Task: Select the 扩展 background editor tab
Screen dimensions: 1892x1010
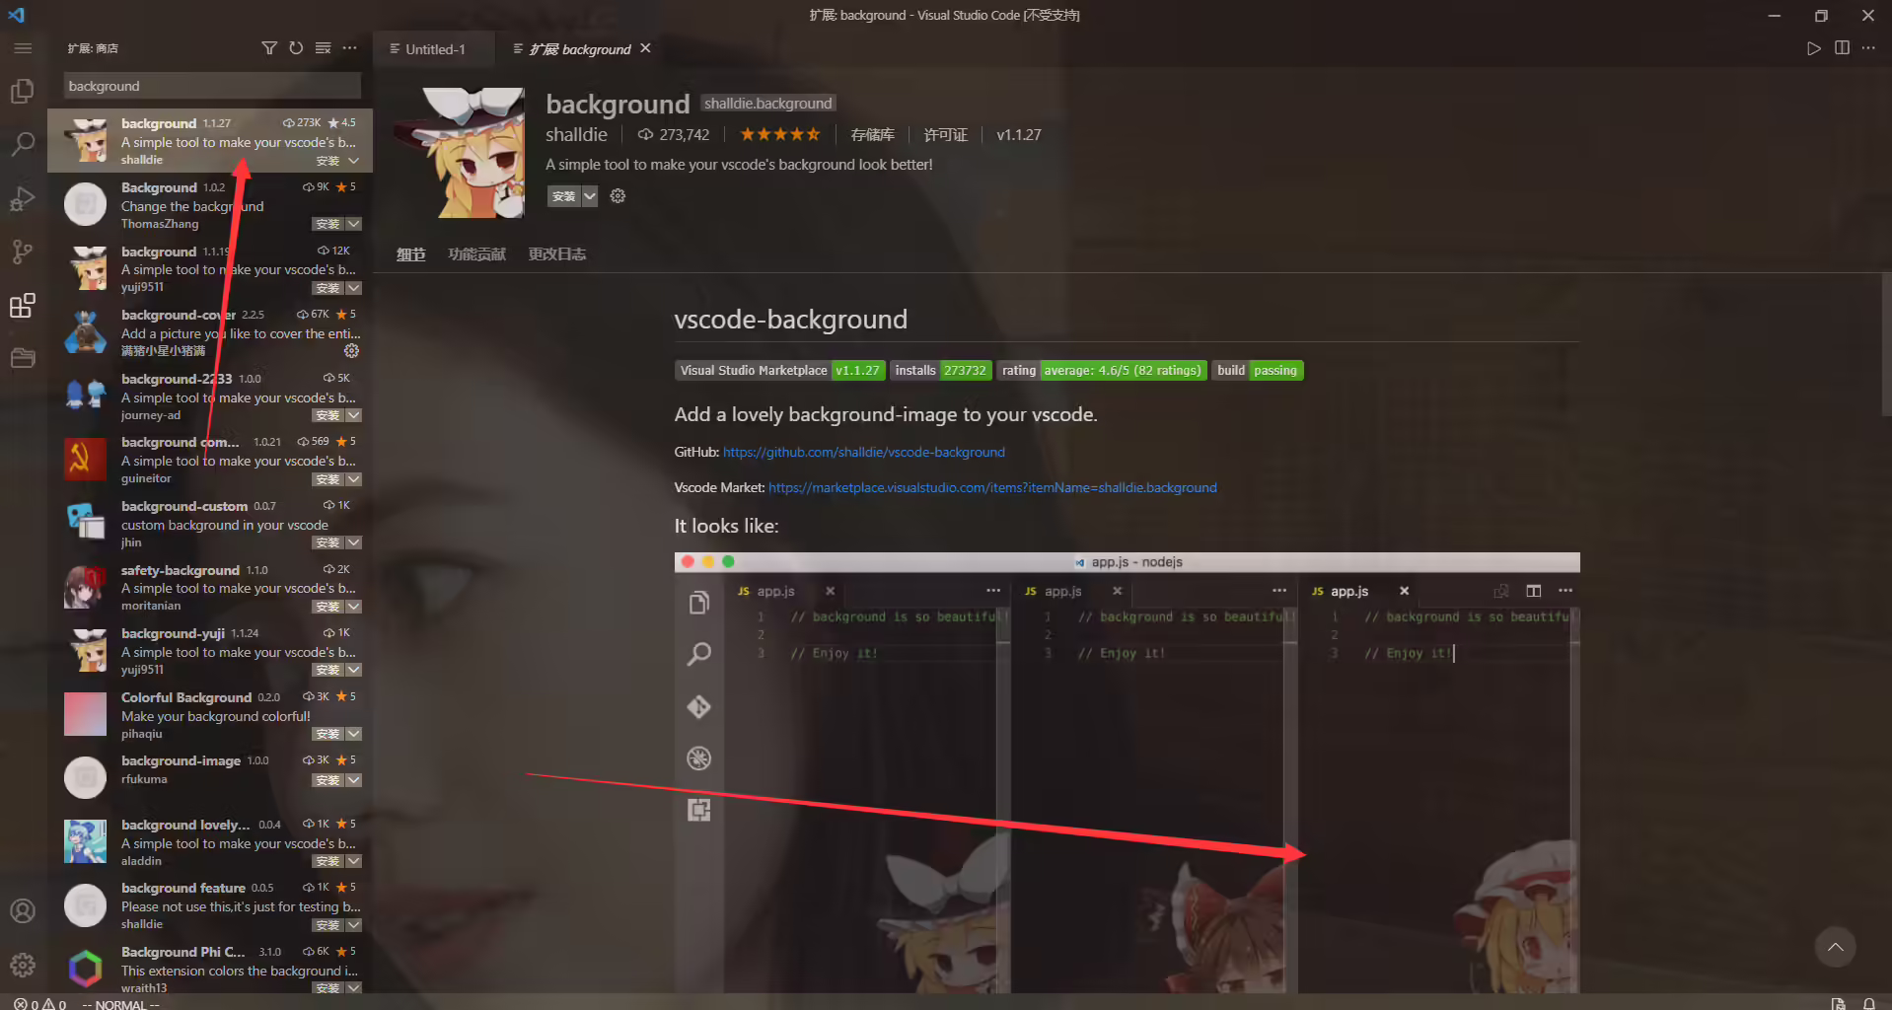Action: click(x=582, y=48)
